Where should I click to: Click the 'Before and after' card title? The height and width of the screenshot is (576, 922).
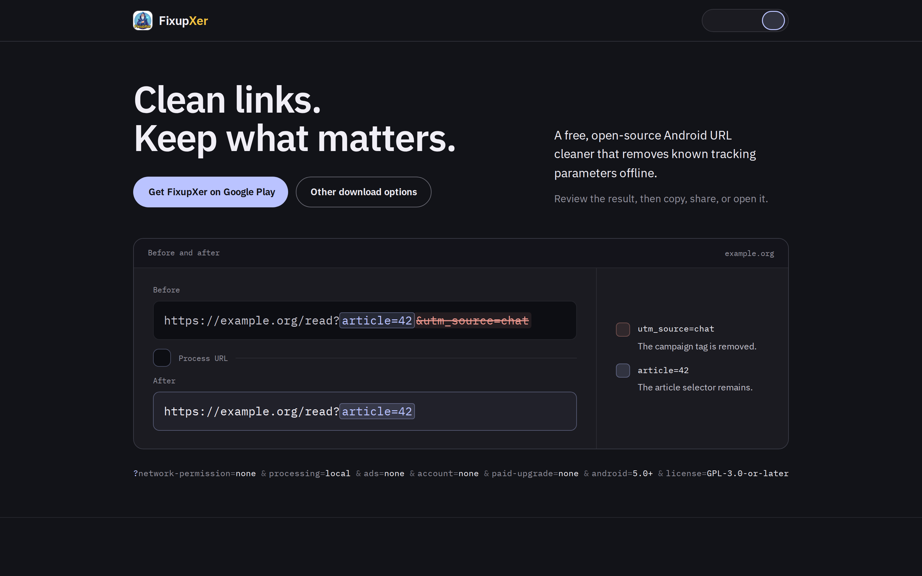[184, 252]
